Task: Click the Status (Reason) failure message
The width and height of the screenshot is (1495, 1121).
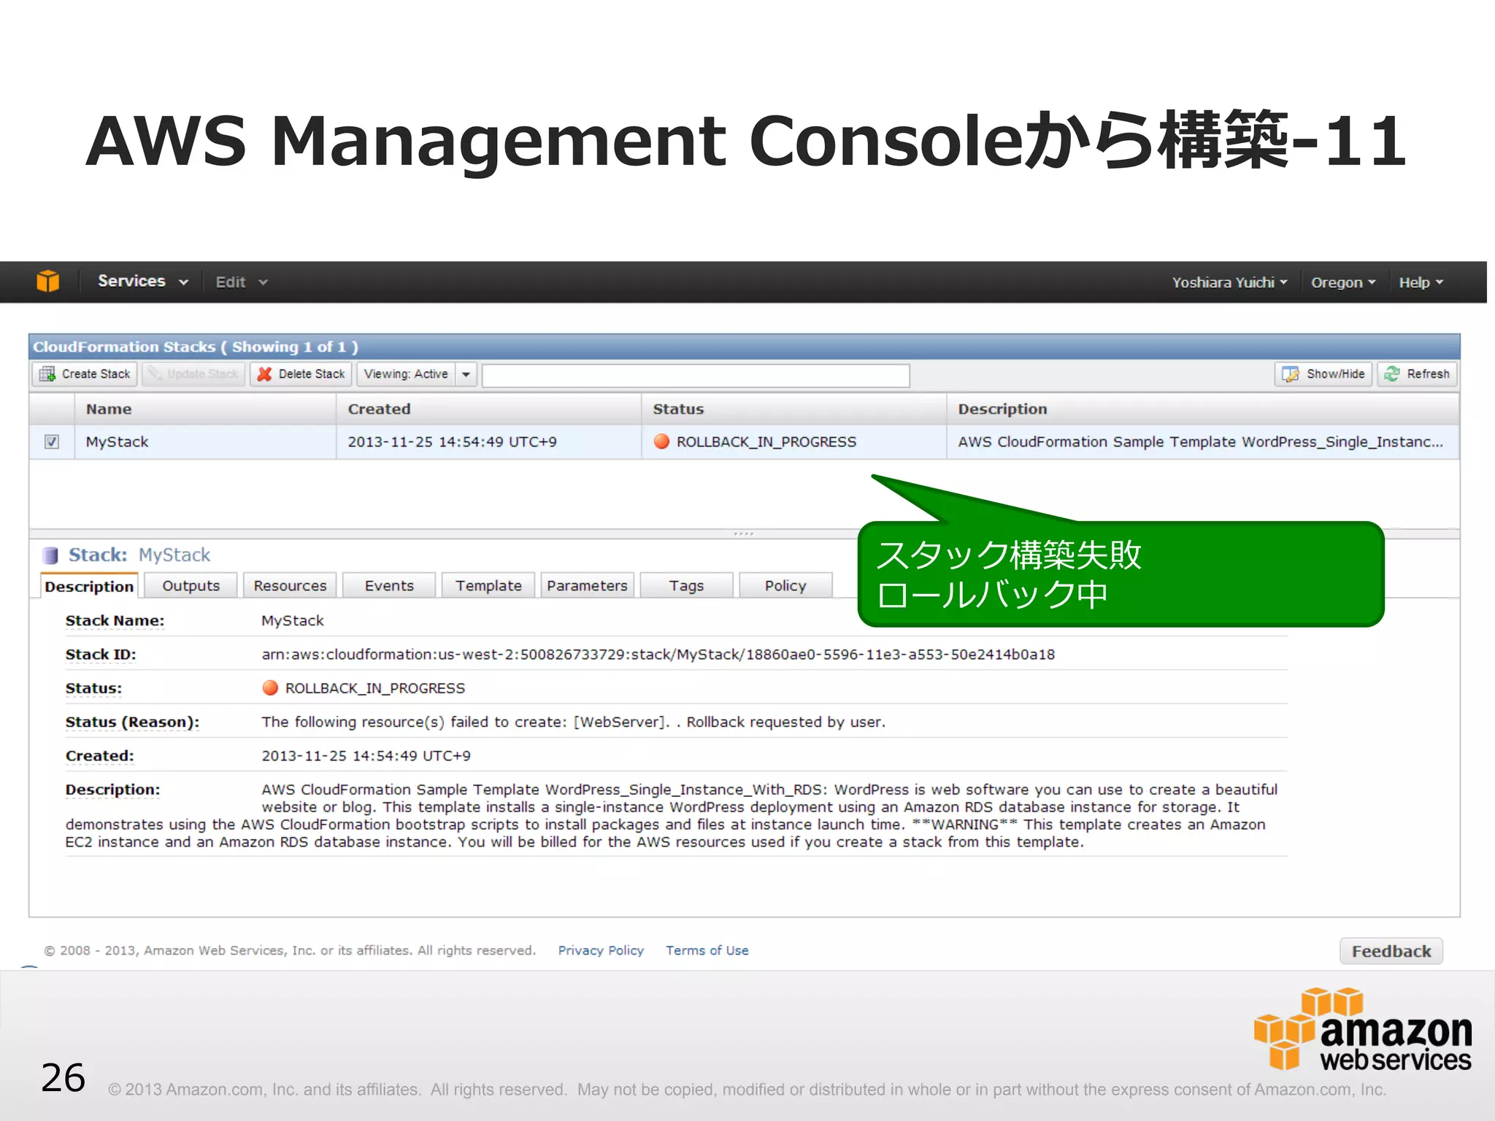Action: pos(573,722)
